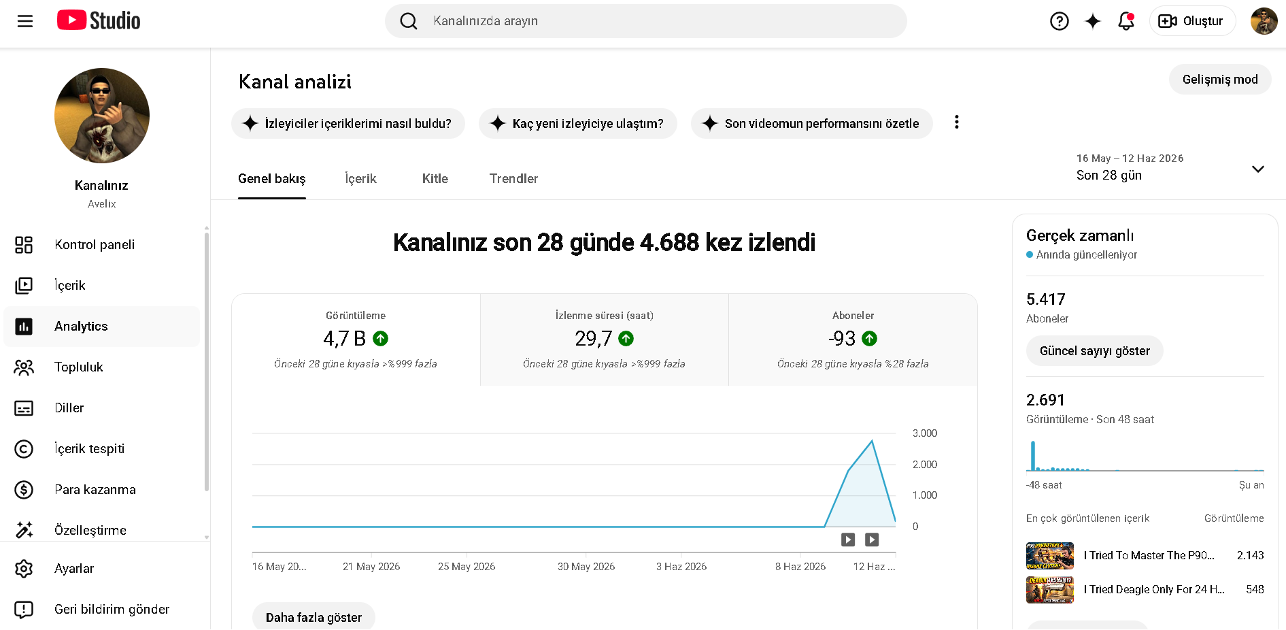
Task: Open İçerik in the sidebar
Action: (x=102, y=286)
